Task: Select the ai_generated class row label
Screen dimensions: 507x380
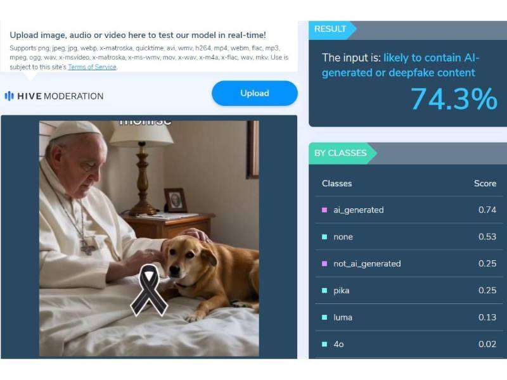Action: (359, 210)
